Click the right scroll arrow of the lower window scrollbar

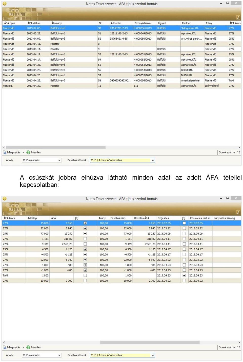coord(239,342)
